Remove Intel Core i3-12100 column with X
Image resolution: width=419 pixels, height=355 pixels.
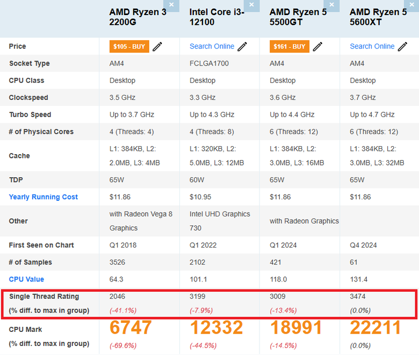(251, 5)
